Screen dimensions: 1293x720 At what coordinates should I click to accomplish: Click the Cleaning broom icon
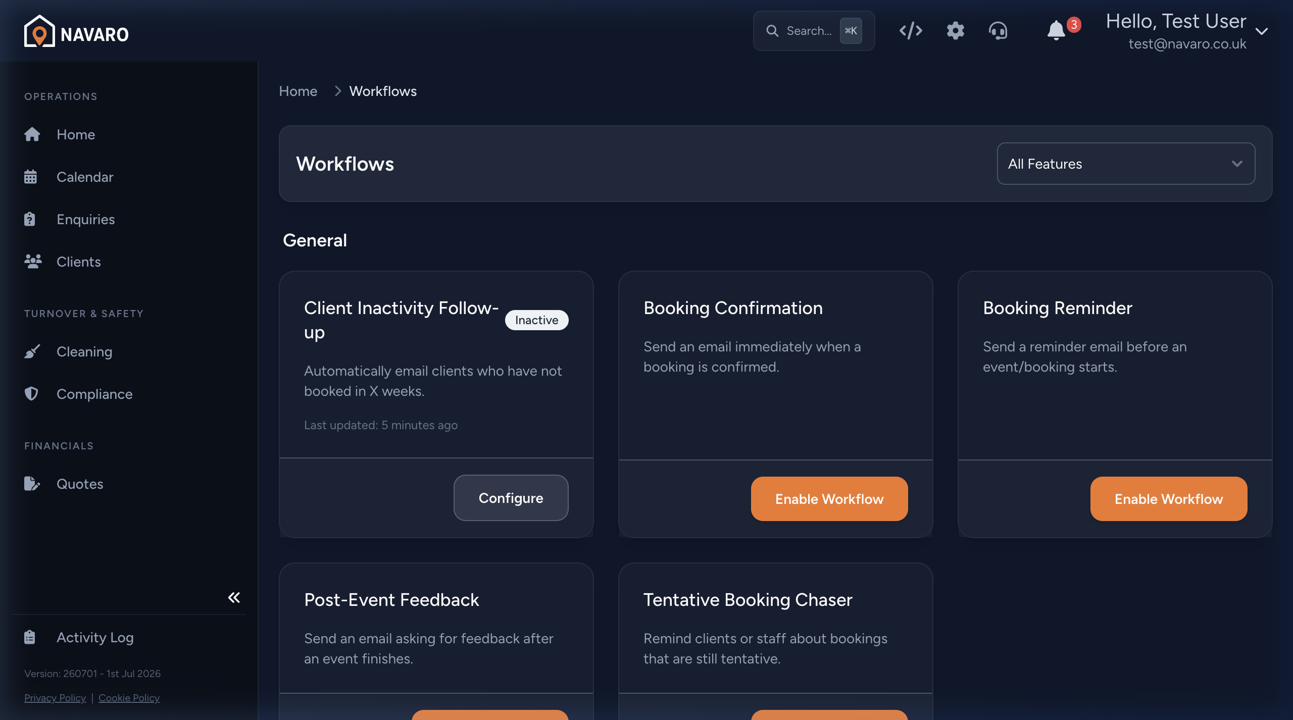pos(32,351)
